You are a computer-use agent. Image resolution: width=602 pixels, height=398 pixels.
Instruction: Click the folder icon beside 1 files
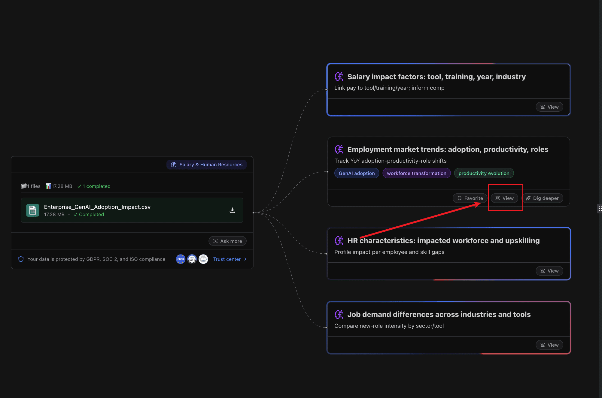(x=24, y=186)
